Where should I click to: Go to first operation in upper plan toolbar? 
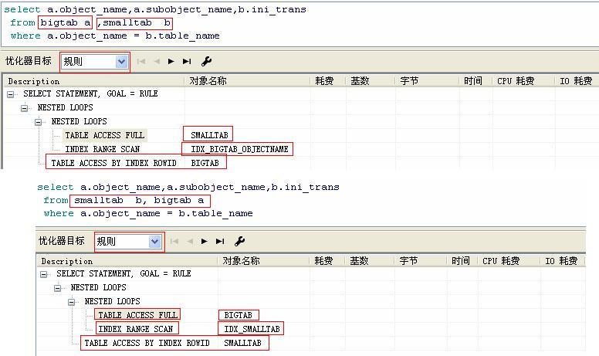click(x=141, y=62)
